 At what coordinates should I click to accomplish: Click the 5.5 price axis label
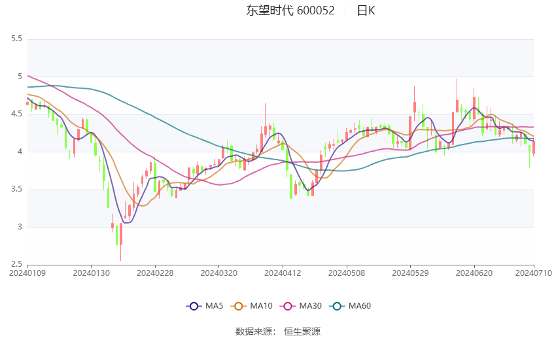tap(16, 39)
